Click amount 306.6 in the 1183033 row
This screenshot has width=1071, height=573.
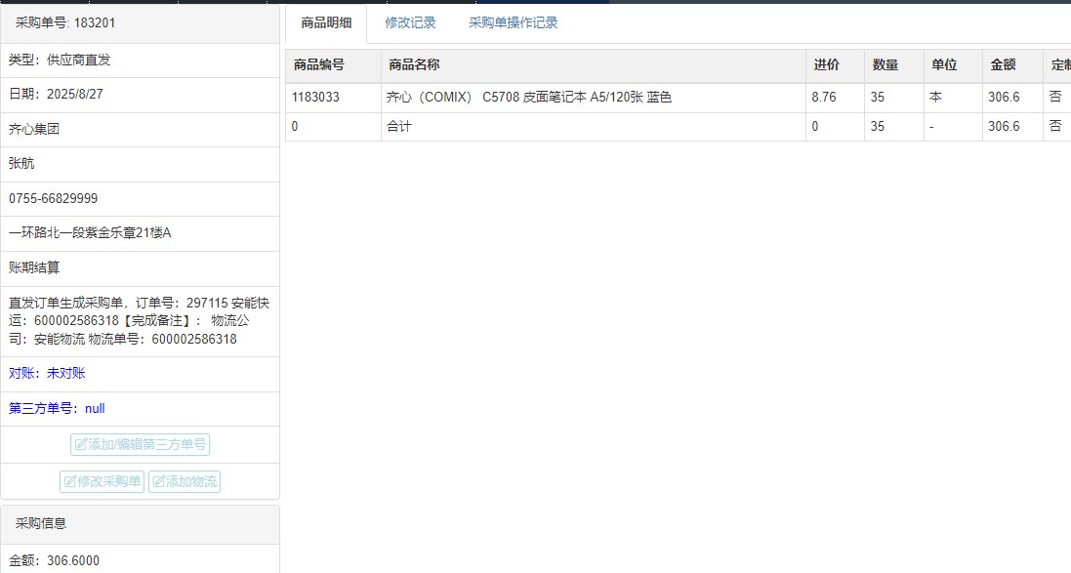click(x=1012, y=98)
